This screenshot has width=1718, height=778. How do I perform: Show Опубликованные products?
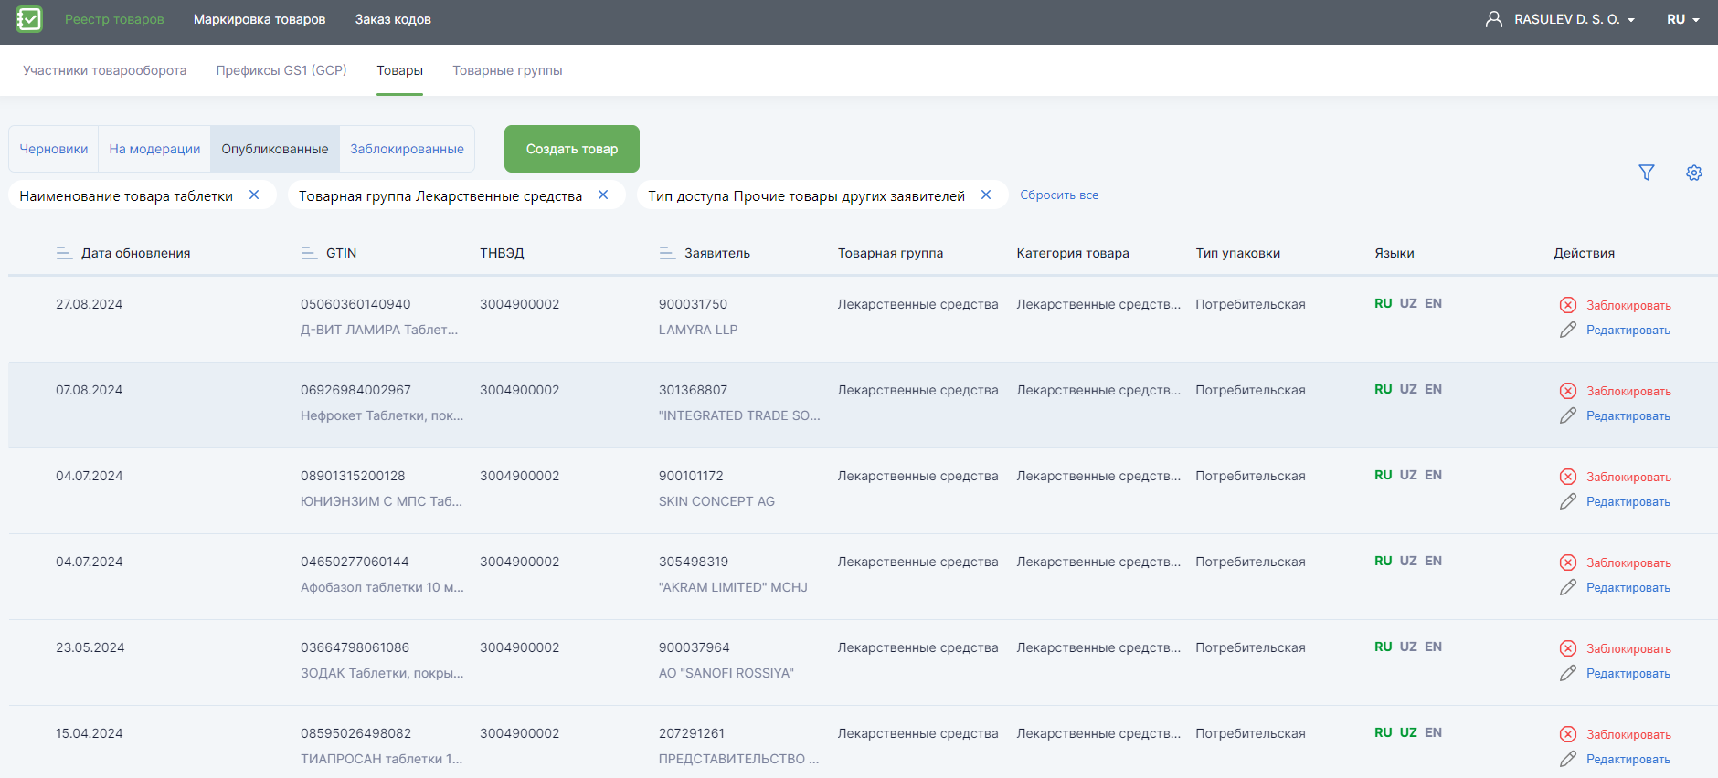coord(275,149)
